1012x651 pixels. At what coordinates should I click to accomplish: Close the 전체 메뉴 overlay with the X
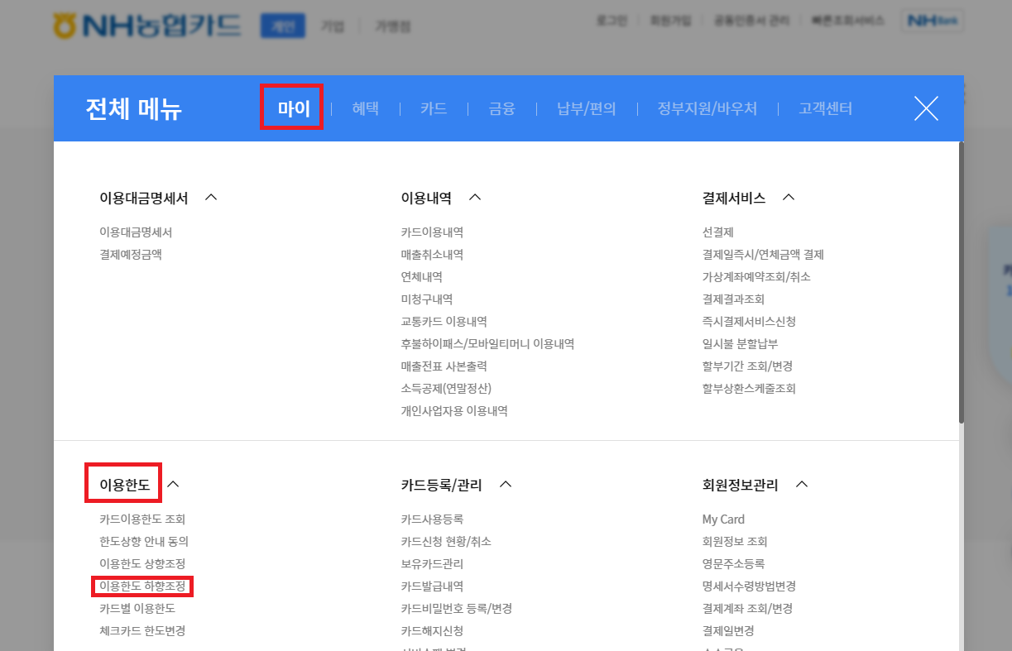click(926, 108)
